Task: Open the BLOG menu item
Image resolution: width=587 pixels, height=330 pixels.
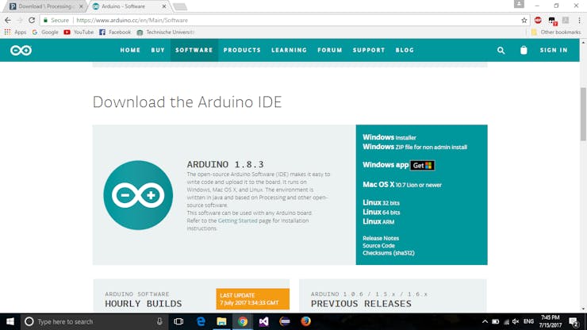Action: (405, 50)
